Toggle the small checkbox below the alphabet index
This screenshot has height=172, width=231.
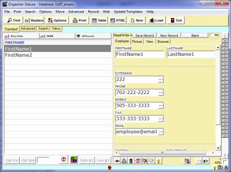225,162
